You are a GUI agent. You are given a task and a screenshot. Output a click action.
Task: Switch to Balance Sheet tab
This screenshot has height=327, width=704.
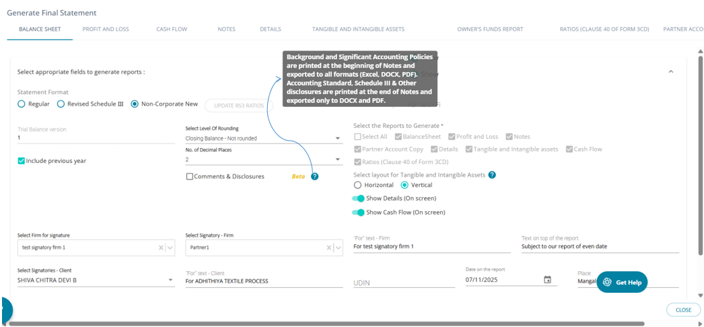[x=40, y=29]
